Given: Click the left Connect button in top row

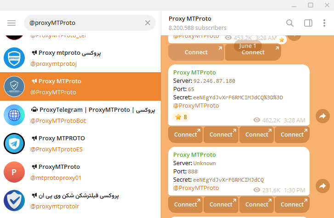Looking at the screenshot, I should point(196,52).
